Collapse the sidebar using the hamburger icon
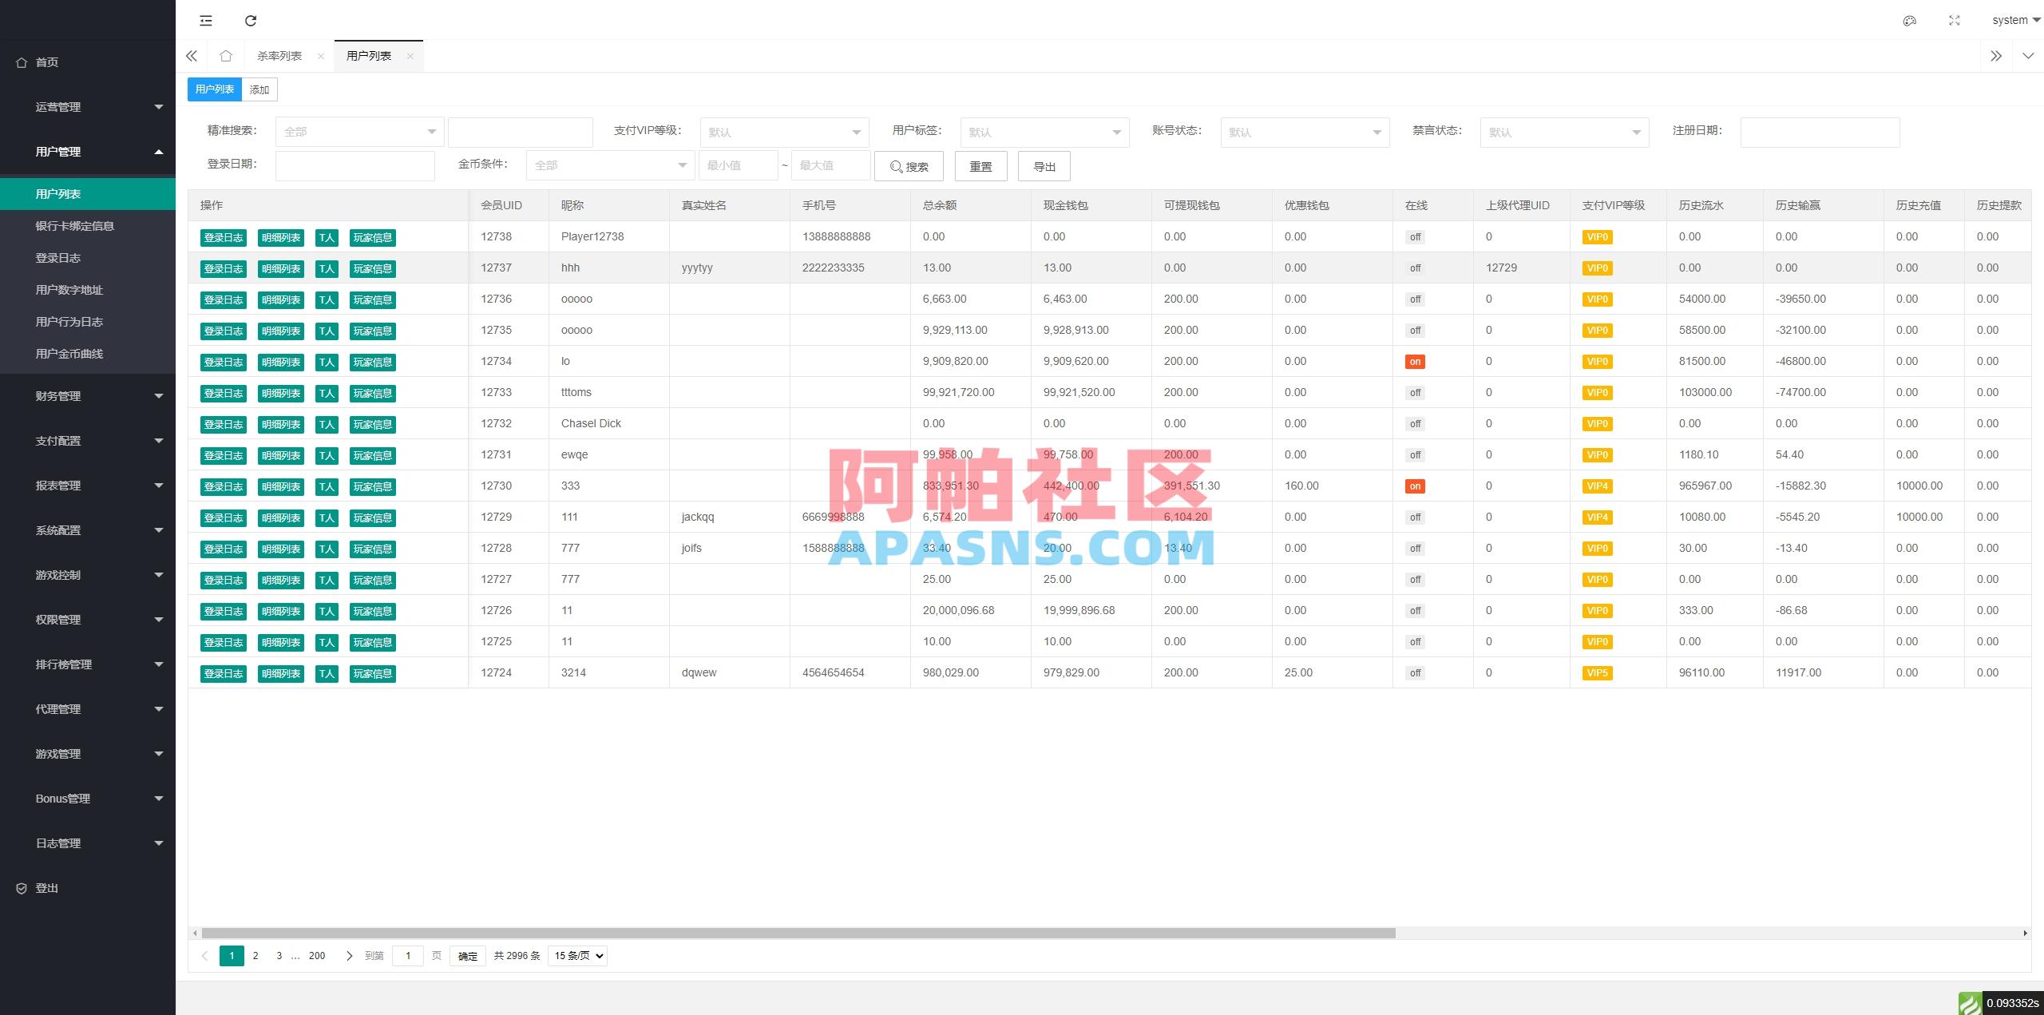Image resolution: width=2044 pixels, height=1015 pixels. click(205, 20)
